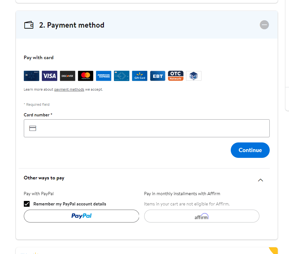Viewport: 289px width, 254px height.
Task: Open the payment methods link
Action: click(69, 89)
